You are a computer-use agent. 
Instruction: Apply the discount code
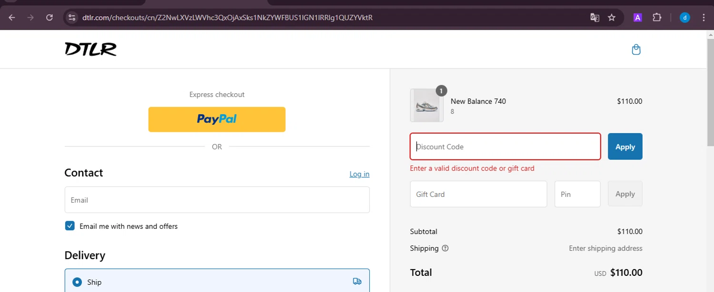pyautogui.click(x=625, y=146)
